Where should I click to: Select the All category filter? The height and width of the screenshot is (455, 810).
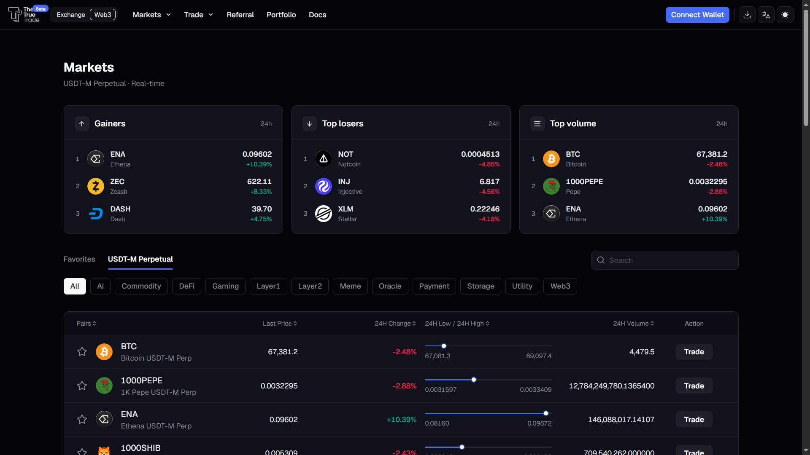pos(75,286)
